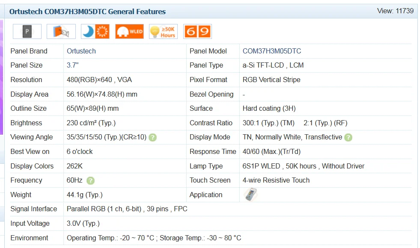Click the heading 'Ortustech COM37H3M05DTC General Features'
This screenshot has height=248, width=420.
coord(88,12)
